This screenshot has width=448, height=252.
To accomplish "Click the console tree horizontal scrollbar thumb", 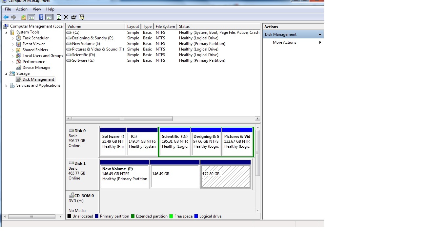I will [32, 217].
